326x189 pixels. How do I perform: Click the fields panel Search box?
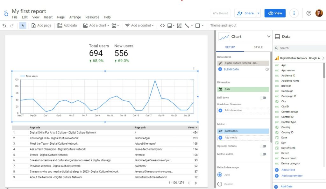(x=299, y=48)
